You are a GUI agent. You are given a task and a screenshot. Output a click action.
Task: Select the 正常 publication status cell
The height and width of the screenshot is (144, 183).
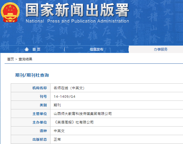117,139
